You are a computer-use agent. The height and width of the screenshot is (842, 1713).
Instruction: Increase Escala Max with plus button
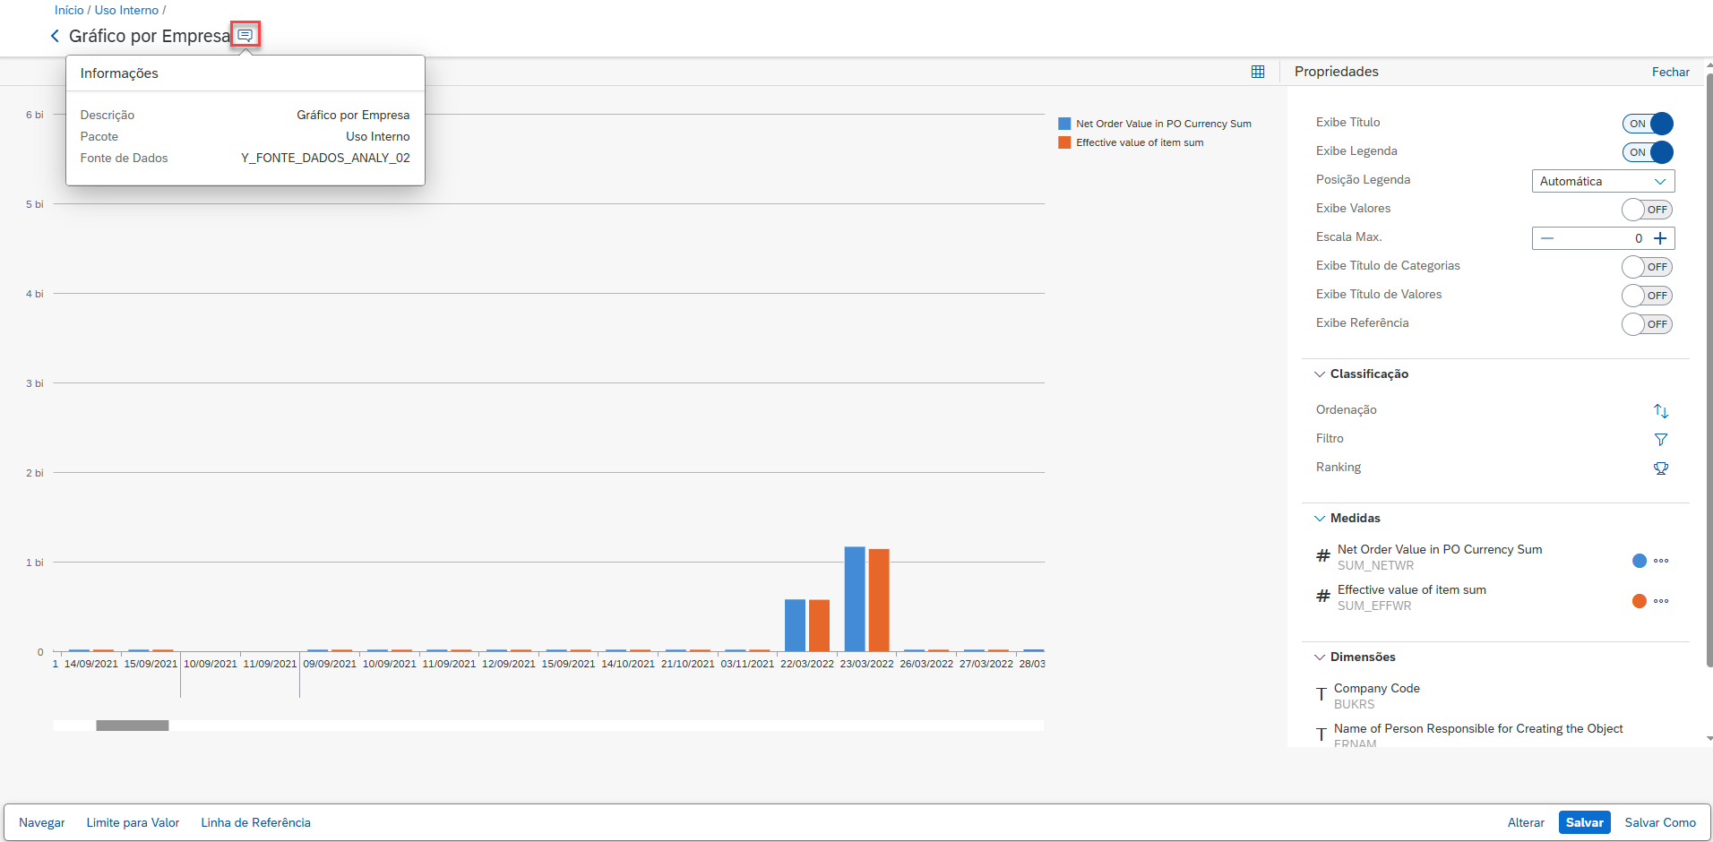[x=1660, y=238]
